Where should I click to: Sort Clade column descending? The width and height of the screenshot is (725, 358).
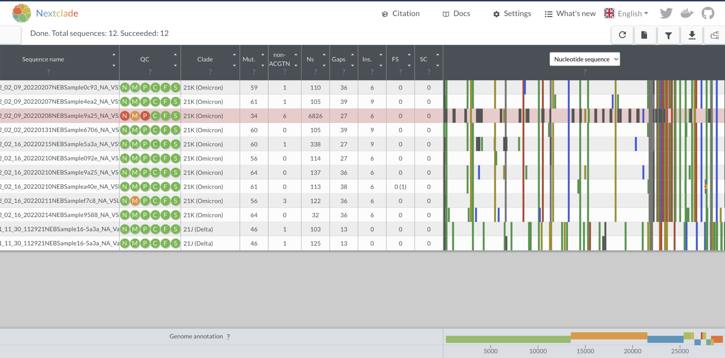234,66
